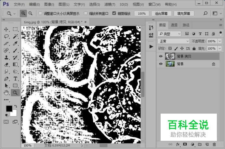Viewport: 225px width, 149px height.
Task: Toggle lock all on layer
Action: [x=194, y=48]
